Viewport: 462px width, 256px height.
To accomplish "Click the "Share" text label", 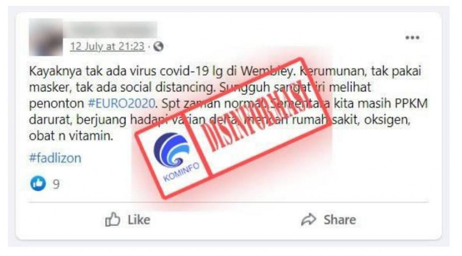I will [x=340, y=220].
